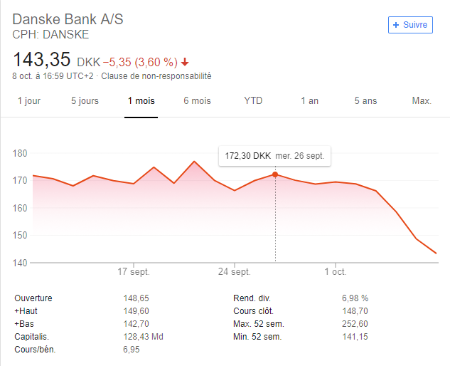Click the Capitalis. value 128,43 Md
The height and width of the screenshot is (366, 450).
point(143,337)
